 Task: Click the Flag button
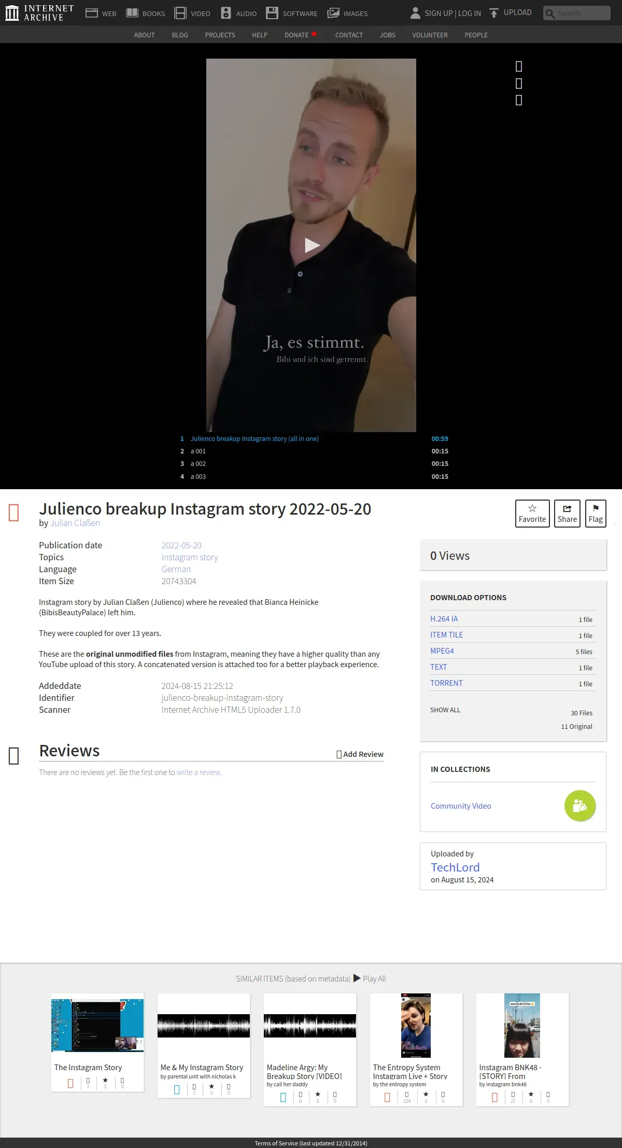click(x=596, y=514)
